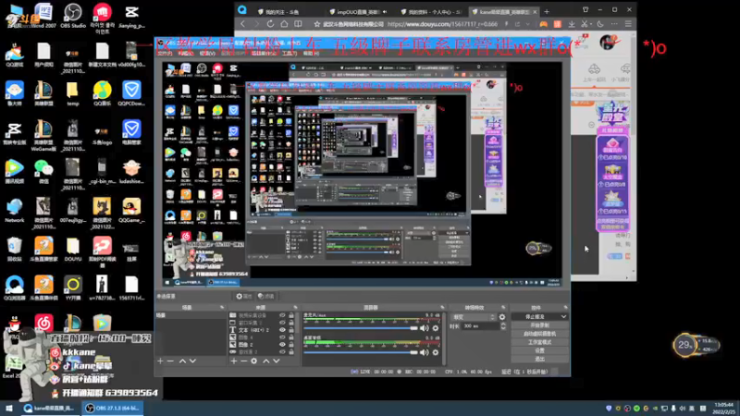Click the transition duration stepper arrows
The height and width of the screenshot is (416, 740).
502,326
